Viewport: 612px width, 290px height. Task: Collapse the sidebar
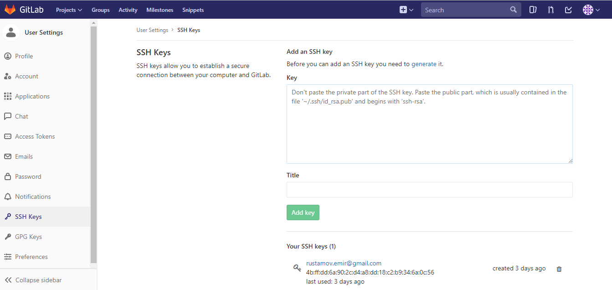(33, 280)
